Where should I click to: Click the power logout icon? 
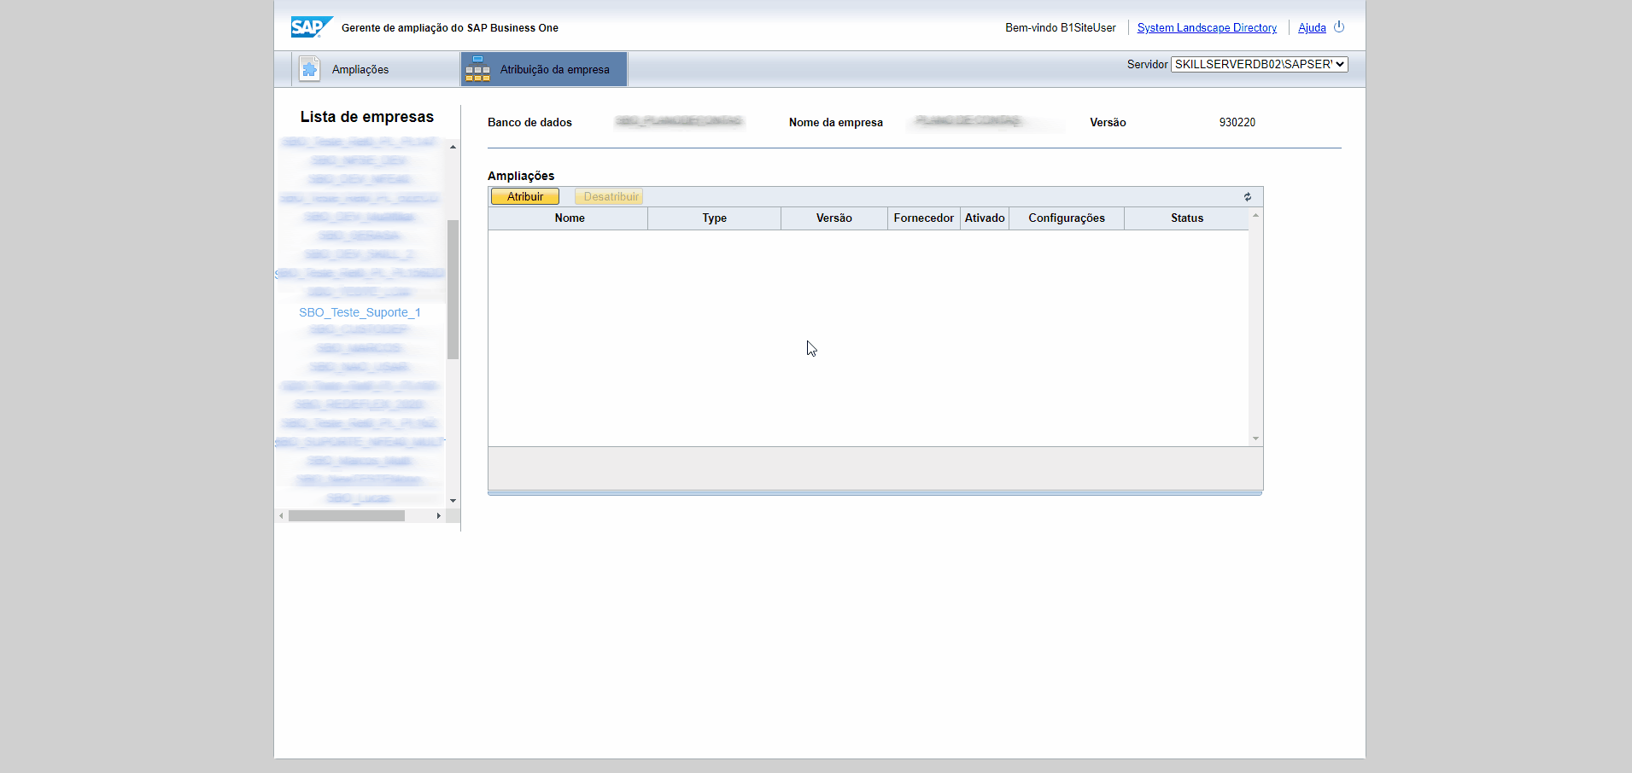point(1339,26)
